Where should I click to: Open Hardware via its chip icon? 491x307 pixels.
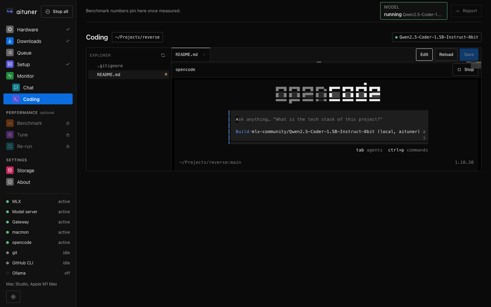pyautogui.click(x=10, y=30)
